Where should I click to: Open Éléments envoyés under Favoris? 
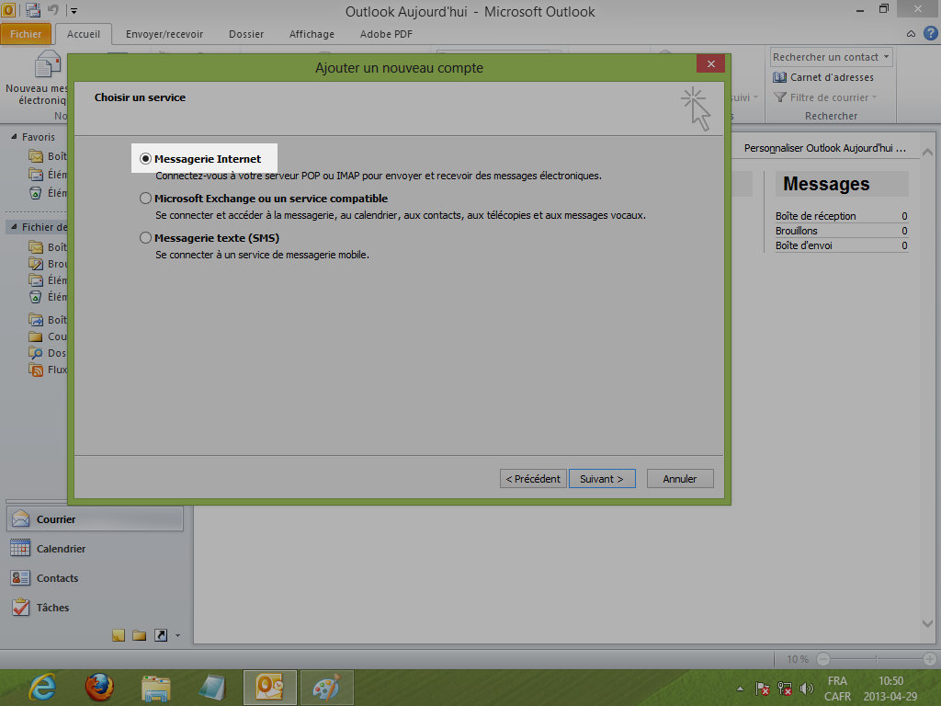coord(47,175)
